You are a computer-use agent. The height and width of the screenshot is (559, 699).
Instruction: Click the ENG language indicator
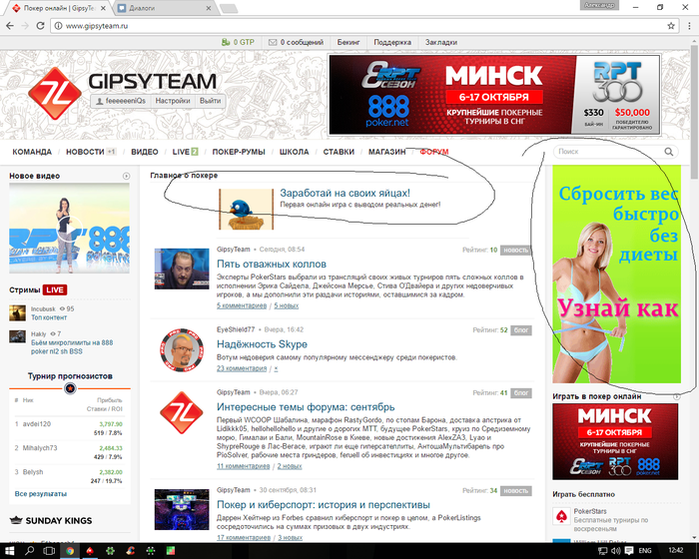coord(645,551)
